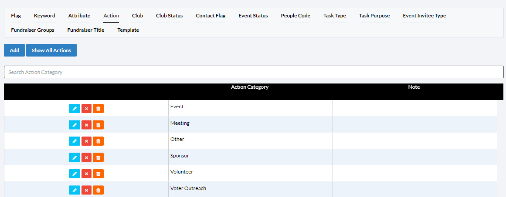Select the Fundraiser Title tab

pos(86,30)
